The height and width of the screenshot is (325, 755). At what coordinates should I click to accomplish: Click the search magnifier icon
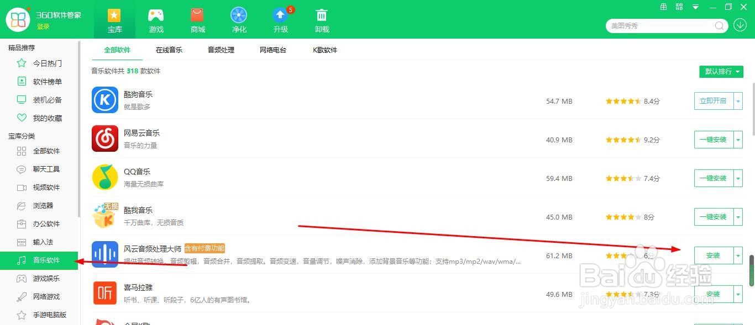pos(720,25)
